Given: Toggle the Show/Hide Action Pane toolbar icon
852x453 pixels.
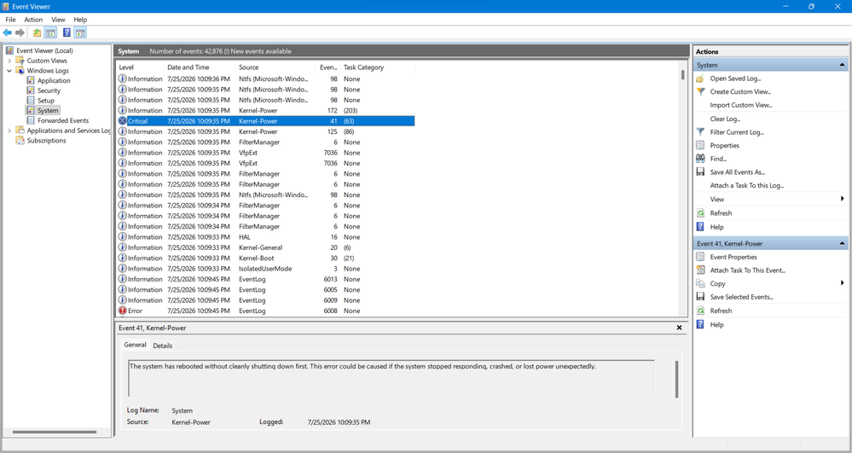Looking at the screenshot, I should 80,32.
